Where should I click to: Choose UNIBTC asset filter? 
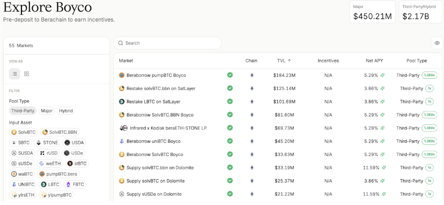[23, 184]
